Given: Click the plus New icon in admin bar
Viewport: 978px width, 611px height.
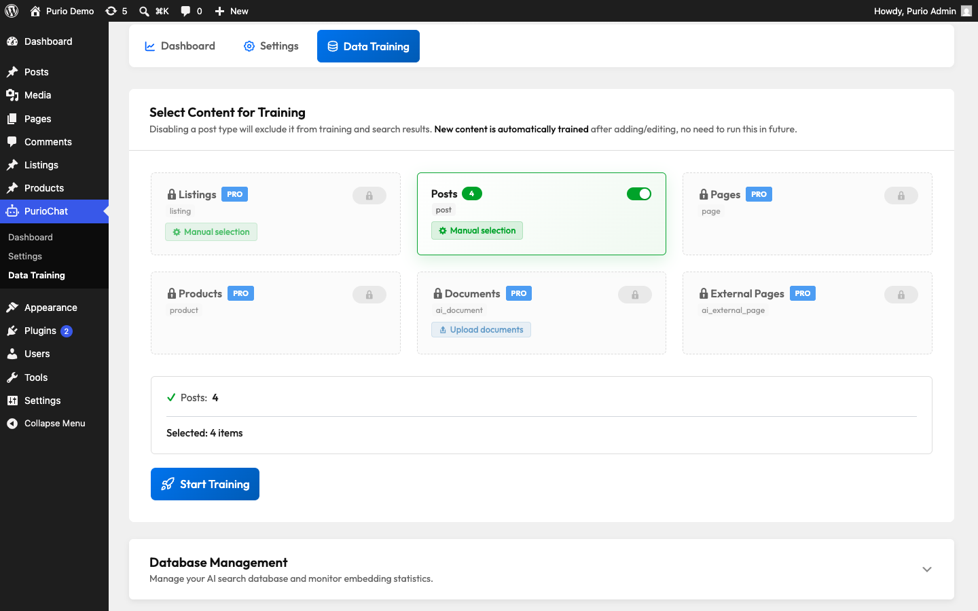Looking at the screenshot, I should (219, 11).
